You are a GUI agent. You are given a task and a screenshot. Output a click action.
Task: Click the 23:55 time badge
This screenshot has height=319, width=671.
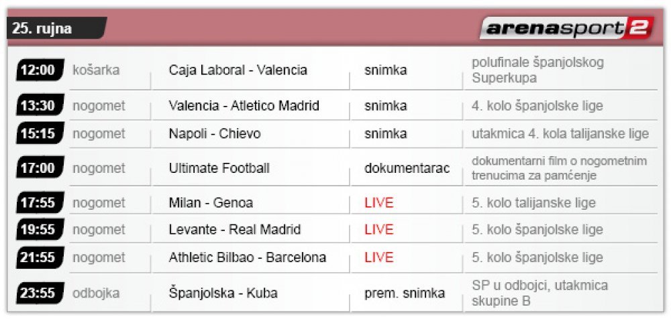[x=40, y=293]
